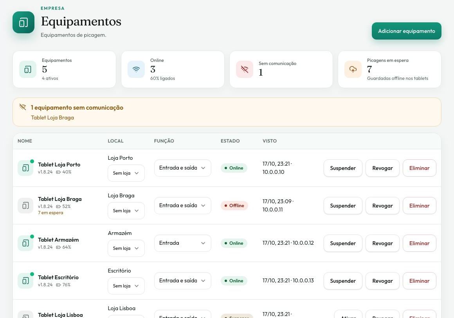
Task: Click the Sem comunicação crossed-wifi card icon
Action: [x=245, y=69]
